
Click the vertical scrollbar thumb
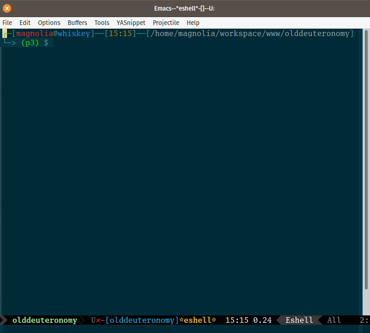(366, 160)
